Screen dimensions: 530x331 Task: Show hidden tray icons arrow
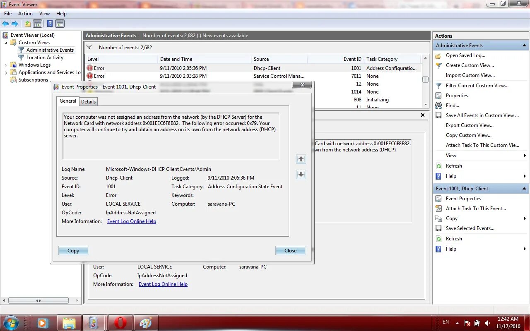457,323
